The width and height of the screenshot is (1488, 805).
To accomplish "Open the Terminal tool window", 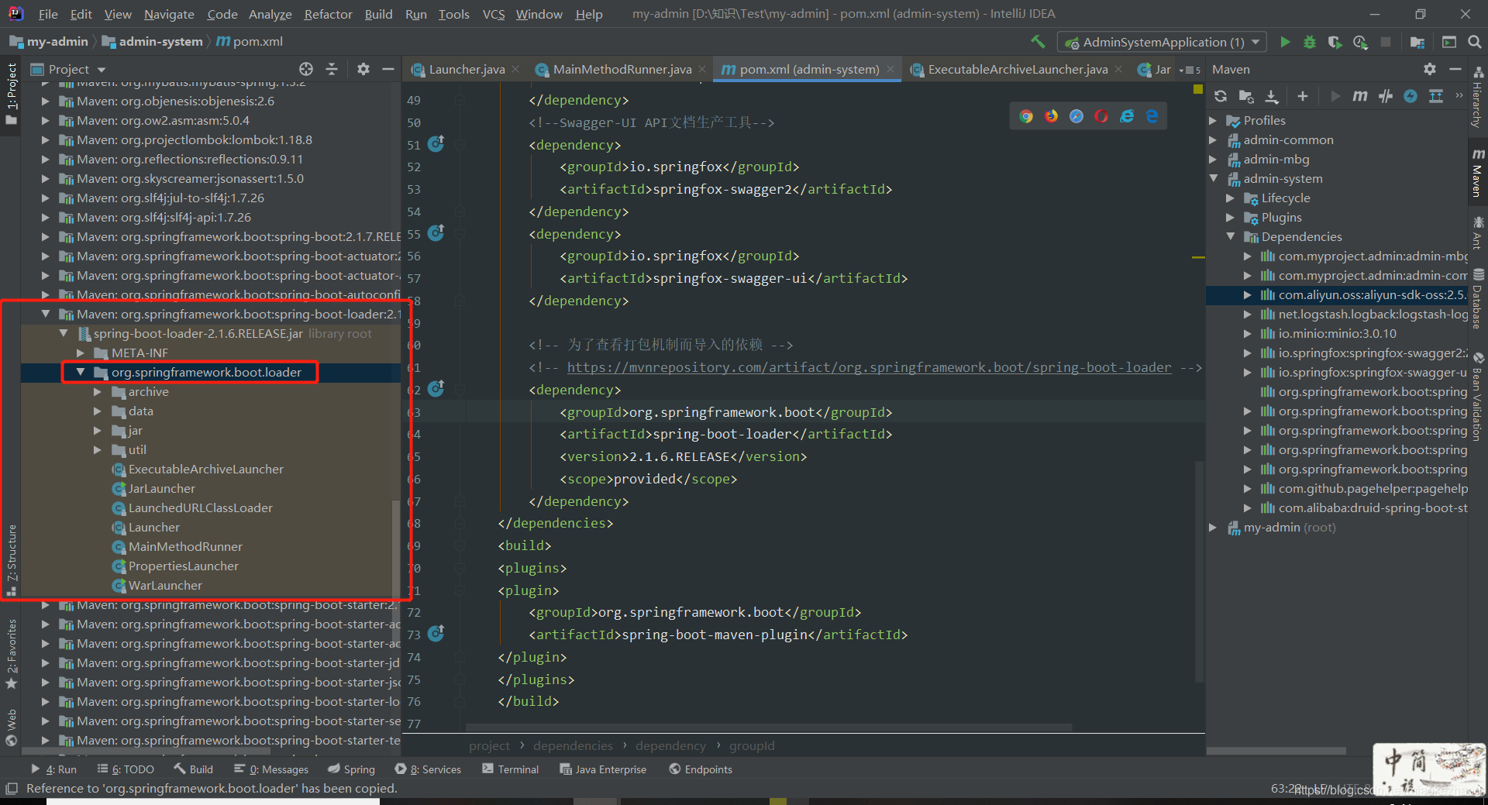I will click(x=510, y=769).
